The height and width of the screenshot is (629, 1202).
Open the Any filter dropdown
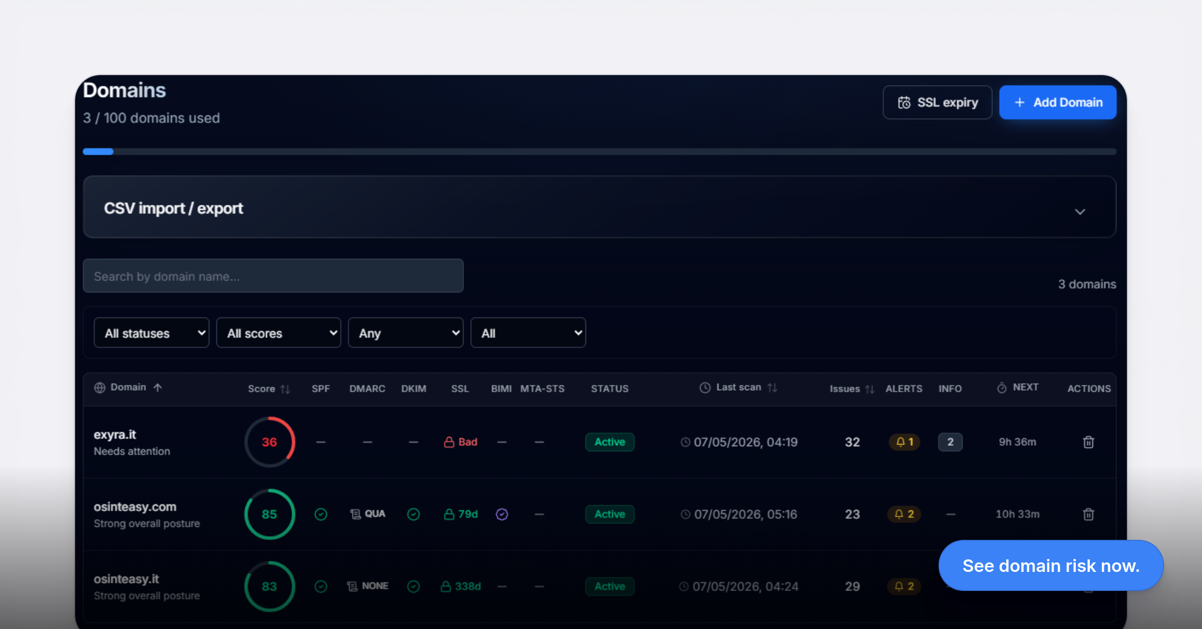click(406, 333)
